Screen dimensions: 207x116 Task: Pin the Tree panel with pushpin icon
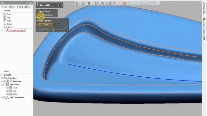pyautogui.click(x=28, y=3)
